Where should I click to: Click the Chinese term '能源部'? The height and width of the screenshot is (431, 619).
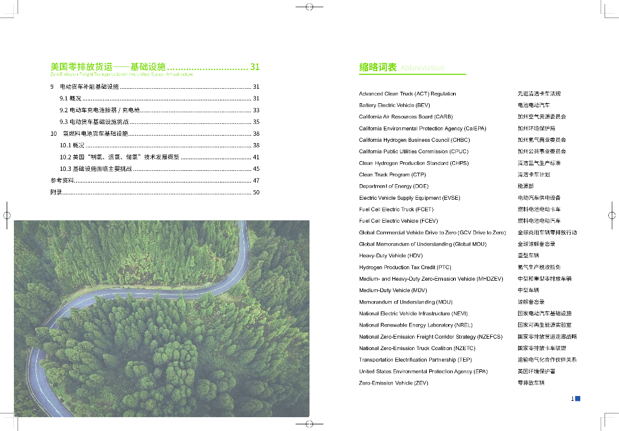(x=525, y=186)
